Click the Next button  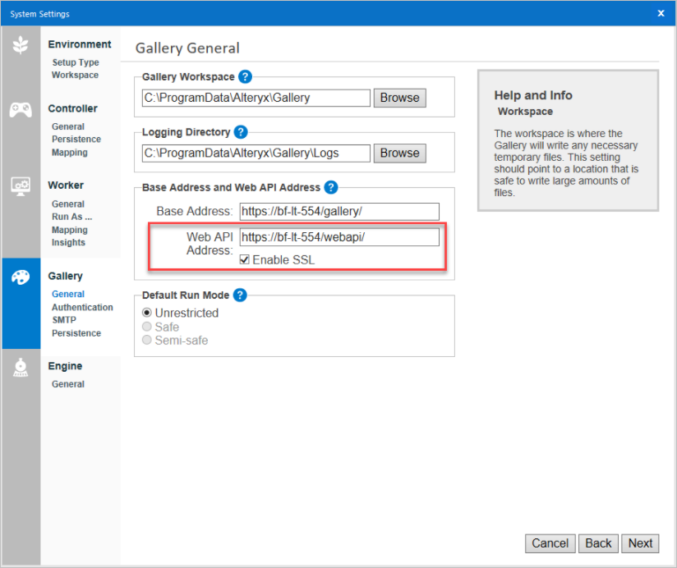640,543
